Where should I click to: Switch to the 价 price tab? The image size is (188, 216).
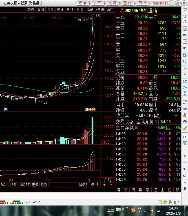point(126,190)
